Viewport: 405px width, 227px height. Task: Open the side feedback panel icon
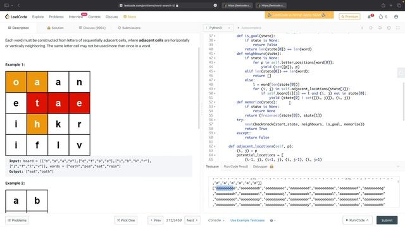point(401,73)
